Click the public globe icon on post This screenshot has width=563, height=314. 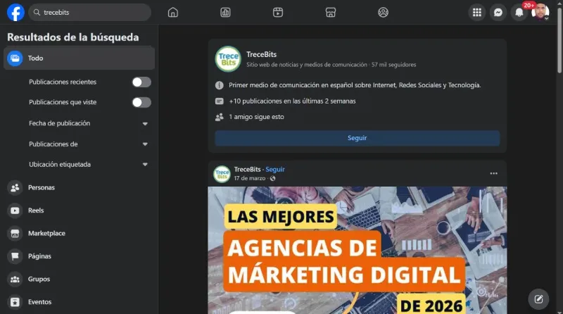click(x=272, y=179)
